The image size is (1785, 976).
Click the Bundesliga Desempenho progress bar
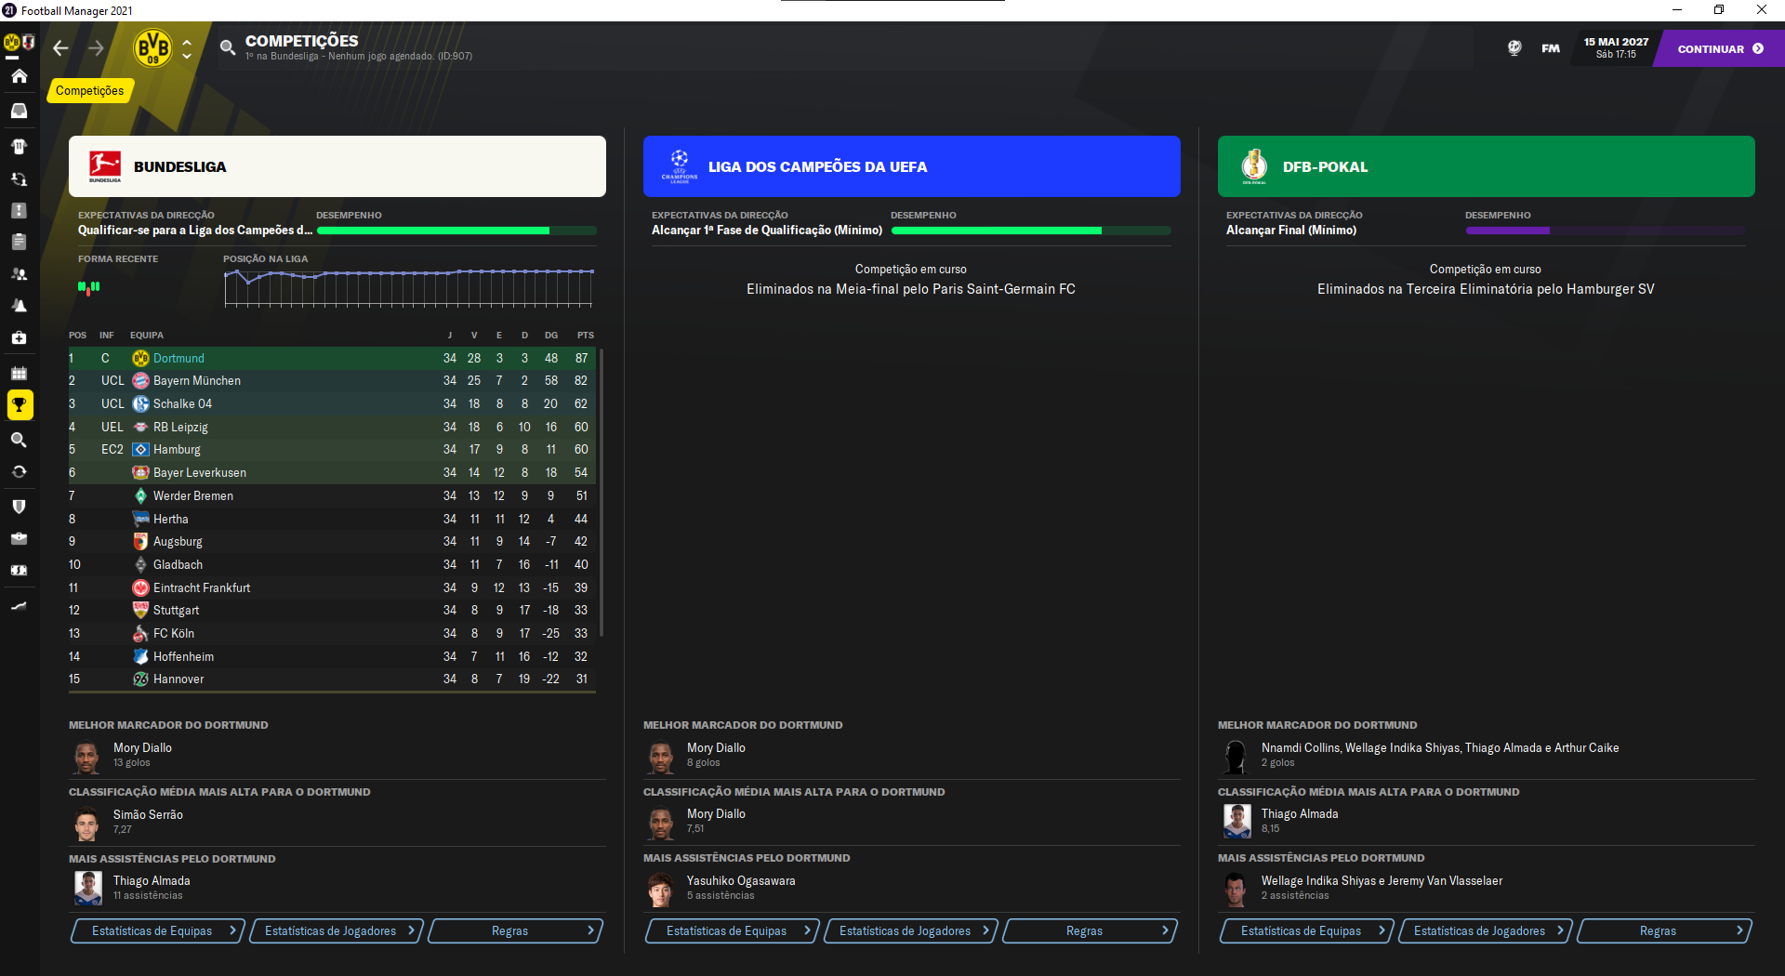[456, 231]
